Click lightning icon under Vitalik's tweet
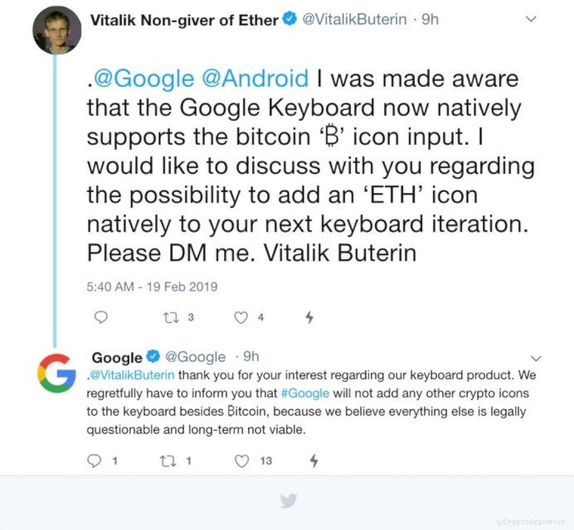The width and height of the screenshot is (574, 530). [310, 318]
